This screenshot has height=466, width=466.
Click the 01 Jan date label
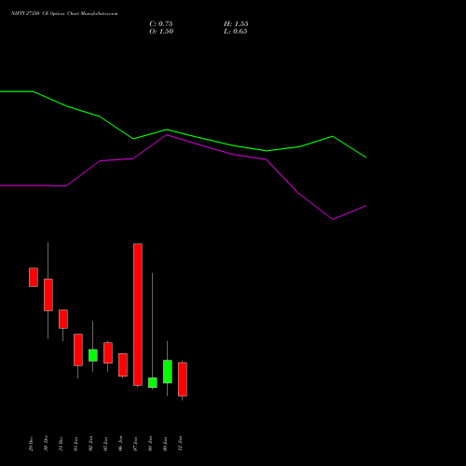[75, 444]
